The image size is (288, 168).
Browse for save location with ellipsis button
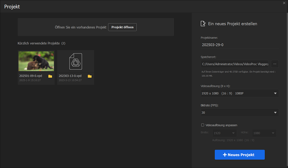point(275,64)
